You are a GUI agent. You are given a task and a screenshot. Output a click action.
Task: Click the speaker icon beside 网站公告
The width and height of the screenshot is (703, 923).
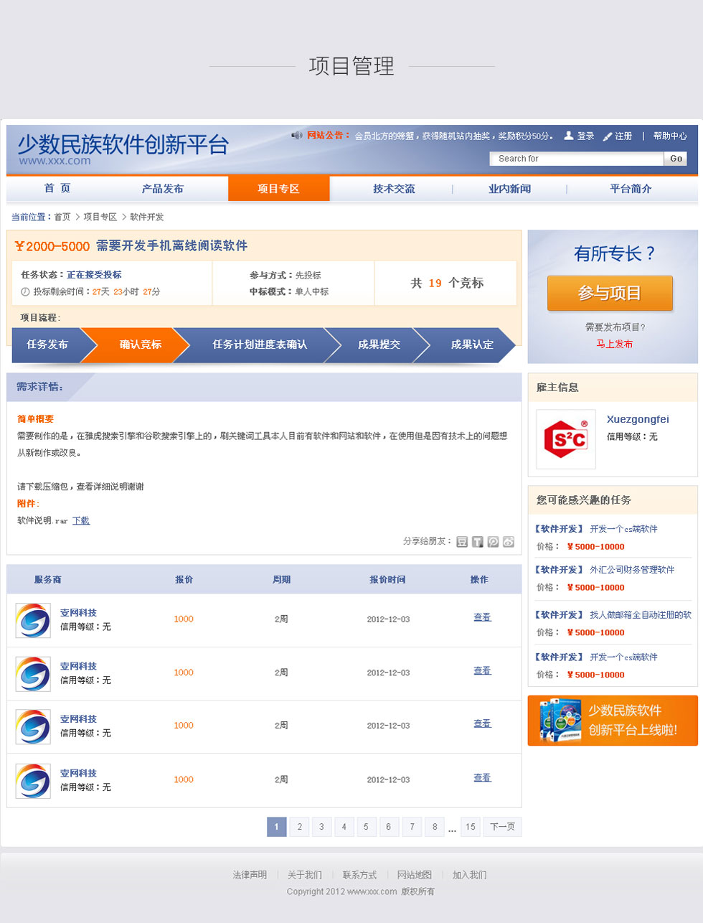[296, 135]
